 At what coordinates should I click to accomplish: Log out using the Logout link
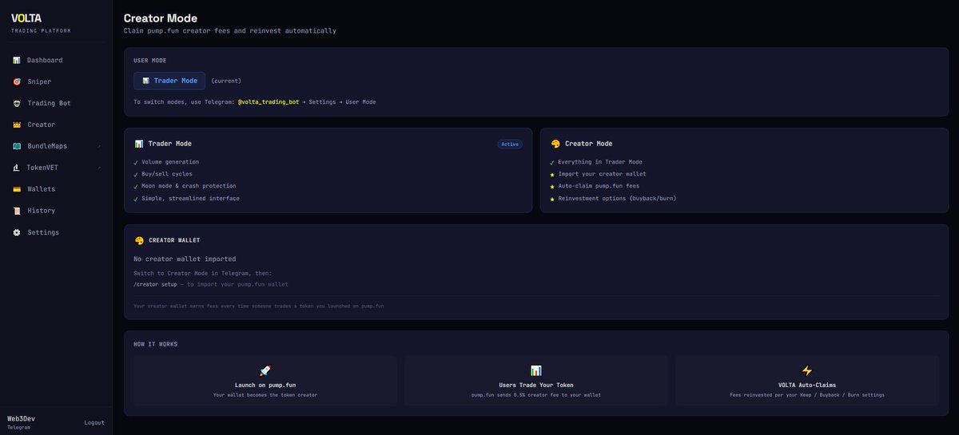pos(94,422)
